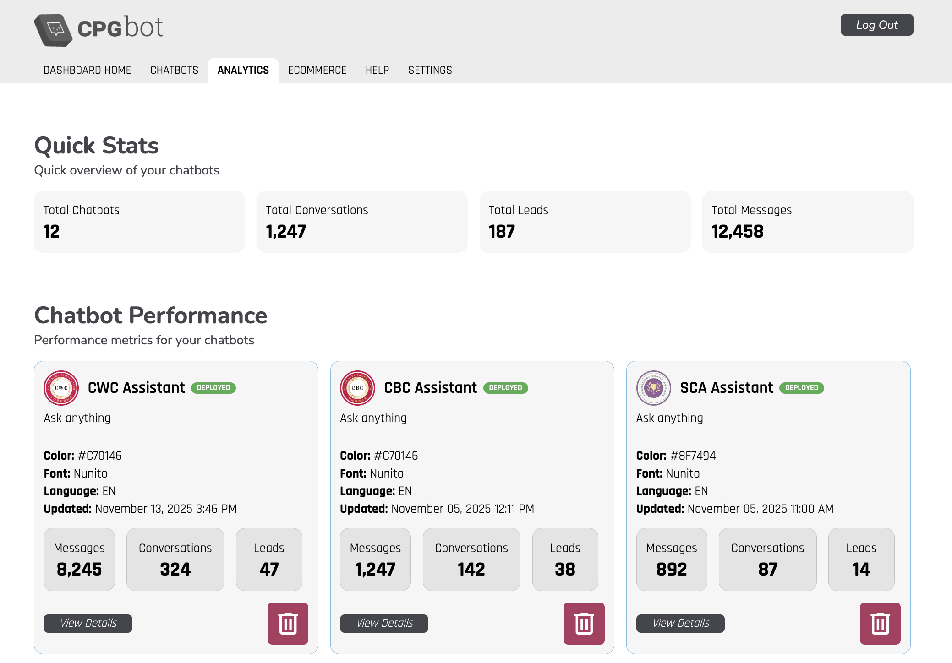This screenshot has height=663, width=952.
Task: Click the CBC Assistant avatar icon
Action: 358,387
